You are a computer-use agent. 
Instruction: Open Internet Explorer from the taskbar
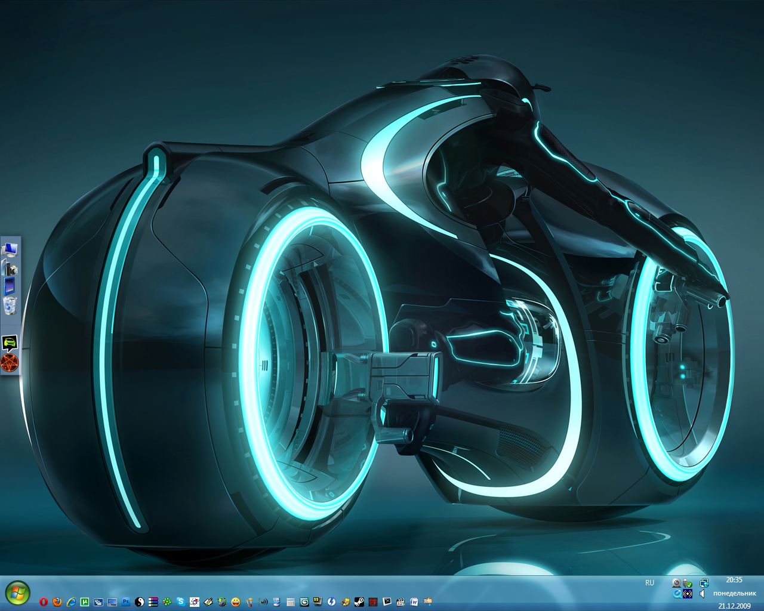(x=71, y=601)
